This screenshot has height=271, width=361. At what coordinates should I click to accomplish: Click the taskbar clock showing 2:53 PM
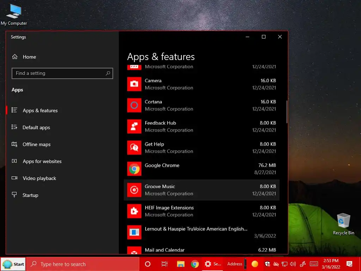(x=331, y=264)
